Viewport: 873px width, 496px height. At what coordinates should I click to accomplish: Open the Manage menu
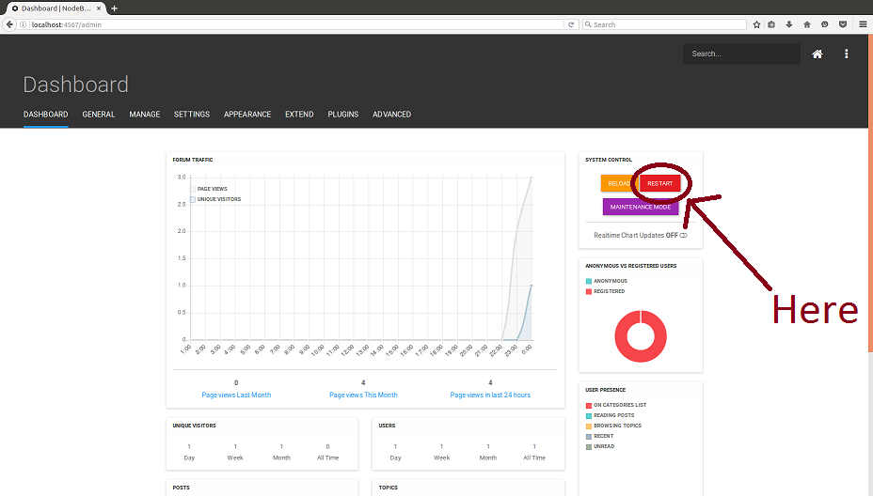(x=144, y=115)
